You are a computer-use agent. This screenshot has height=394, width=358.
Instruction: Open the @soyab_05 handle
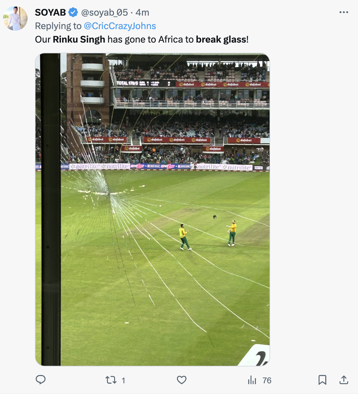pos(104,12)
